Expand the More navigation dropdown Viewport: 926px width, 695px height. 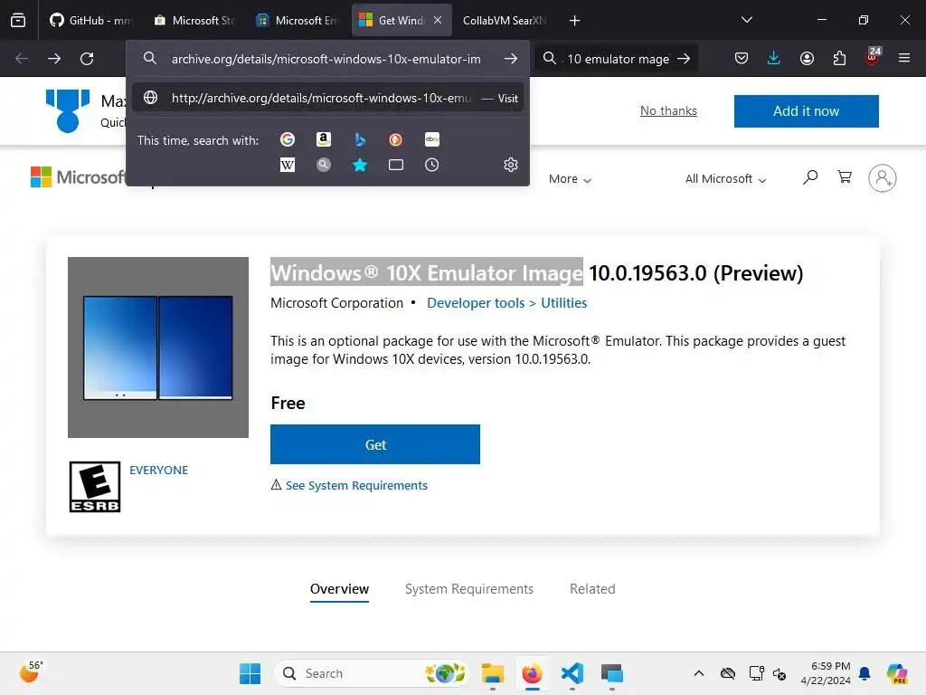click(570, 178)
